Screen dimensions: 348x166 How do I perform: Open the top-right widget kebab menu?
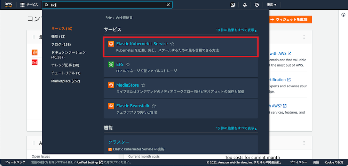pyautogui.click(x=304, y=37)
